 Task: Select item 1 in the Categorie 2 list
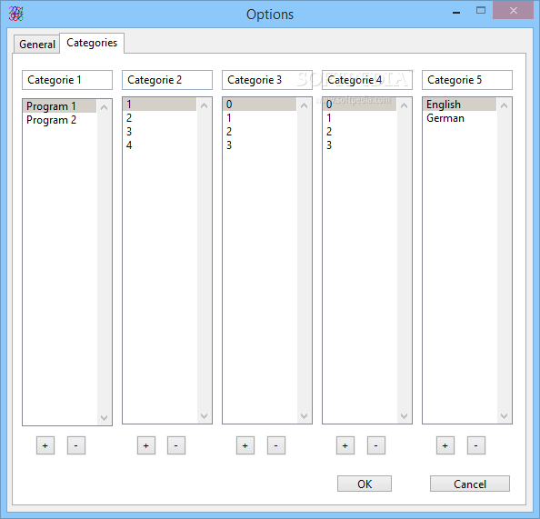159,105
